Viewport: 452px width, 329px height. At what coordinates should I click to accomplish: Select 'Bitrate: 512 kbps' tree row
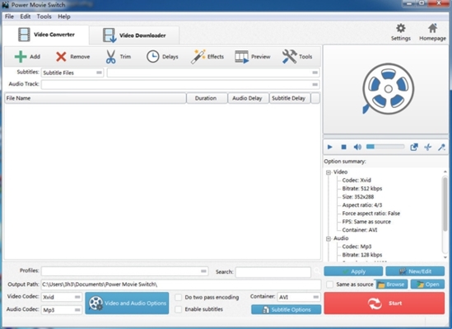(x=362, y=189)
